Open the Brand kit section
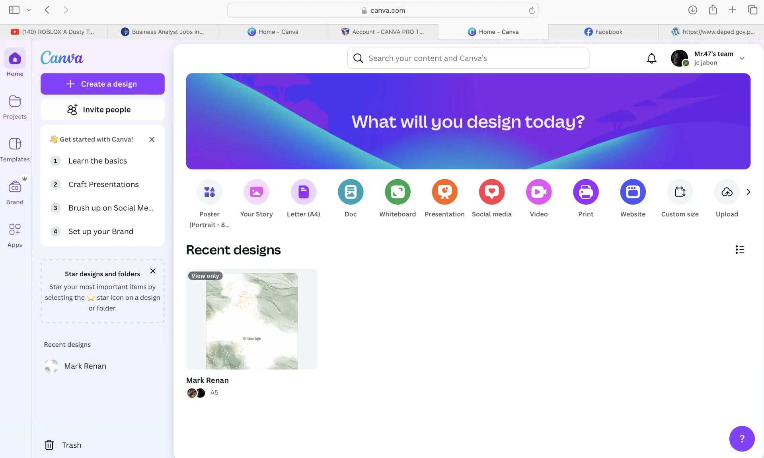The height and width of the screenshot is (458, 764). [x=15, y=192]
